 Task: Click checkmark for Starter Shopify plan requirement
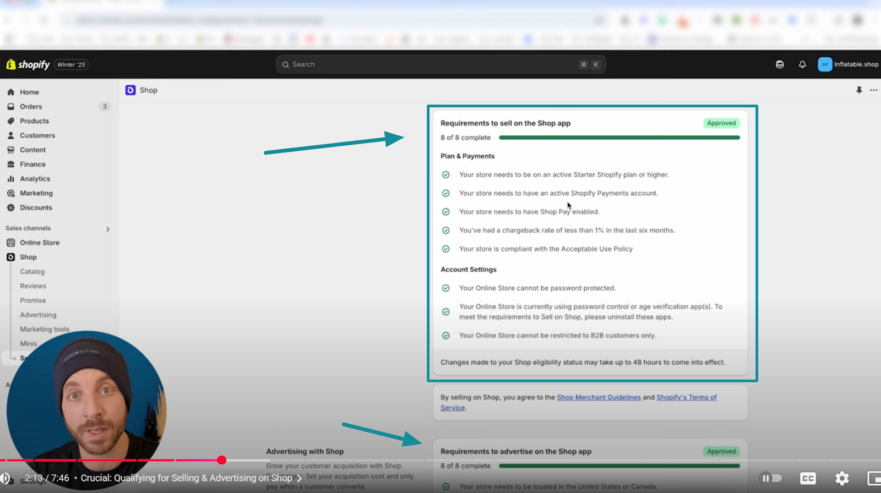[x=446, y=174]
